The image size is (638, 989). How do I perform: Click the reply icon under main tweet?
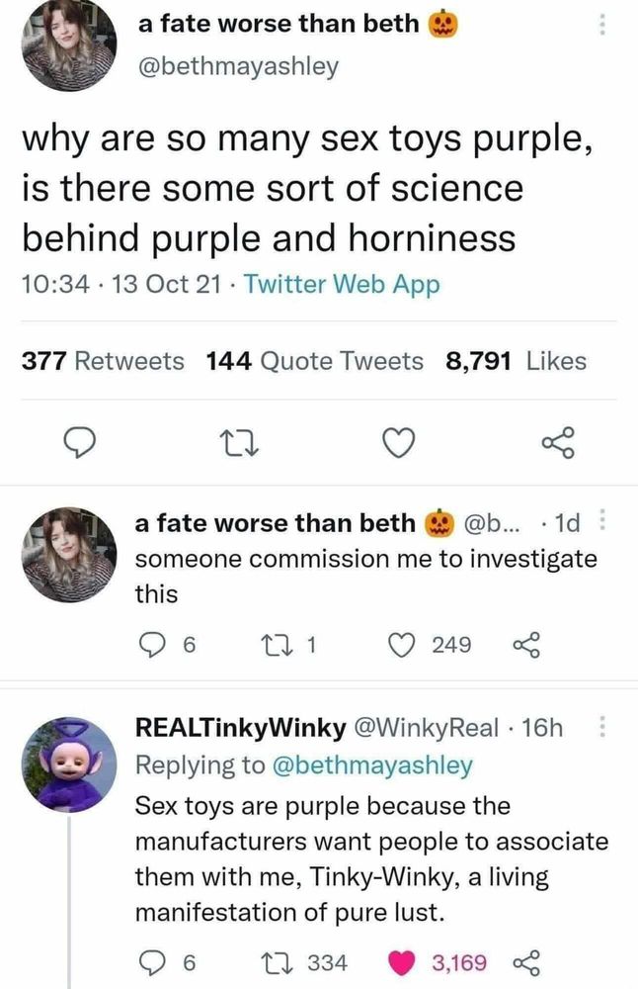pyautogui.click(x=81, y=442)
